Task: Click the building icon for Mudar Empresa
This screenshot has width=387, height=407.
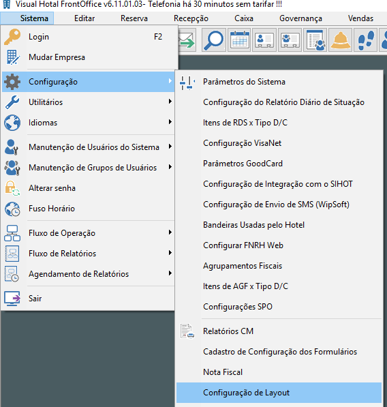Action: [12, 57]
